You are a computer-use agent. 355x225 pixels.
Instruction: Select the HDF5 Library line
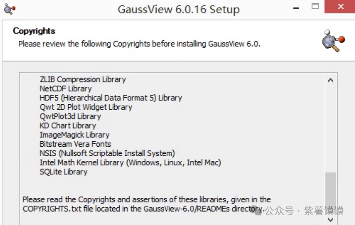pos(111,98)
